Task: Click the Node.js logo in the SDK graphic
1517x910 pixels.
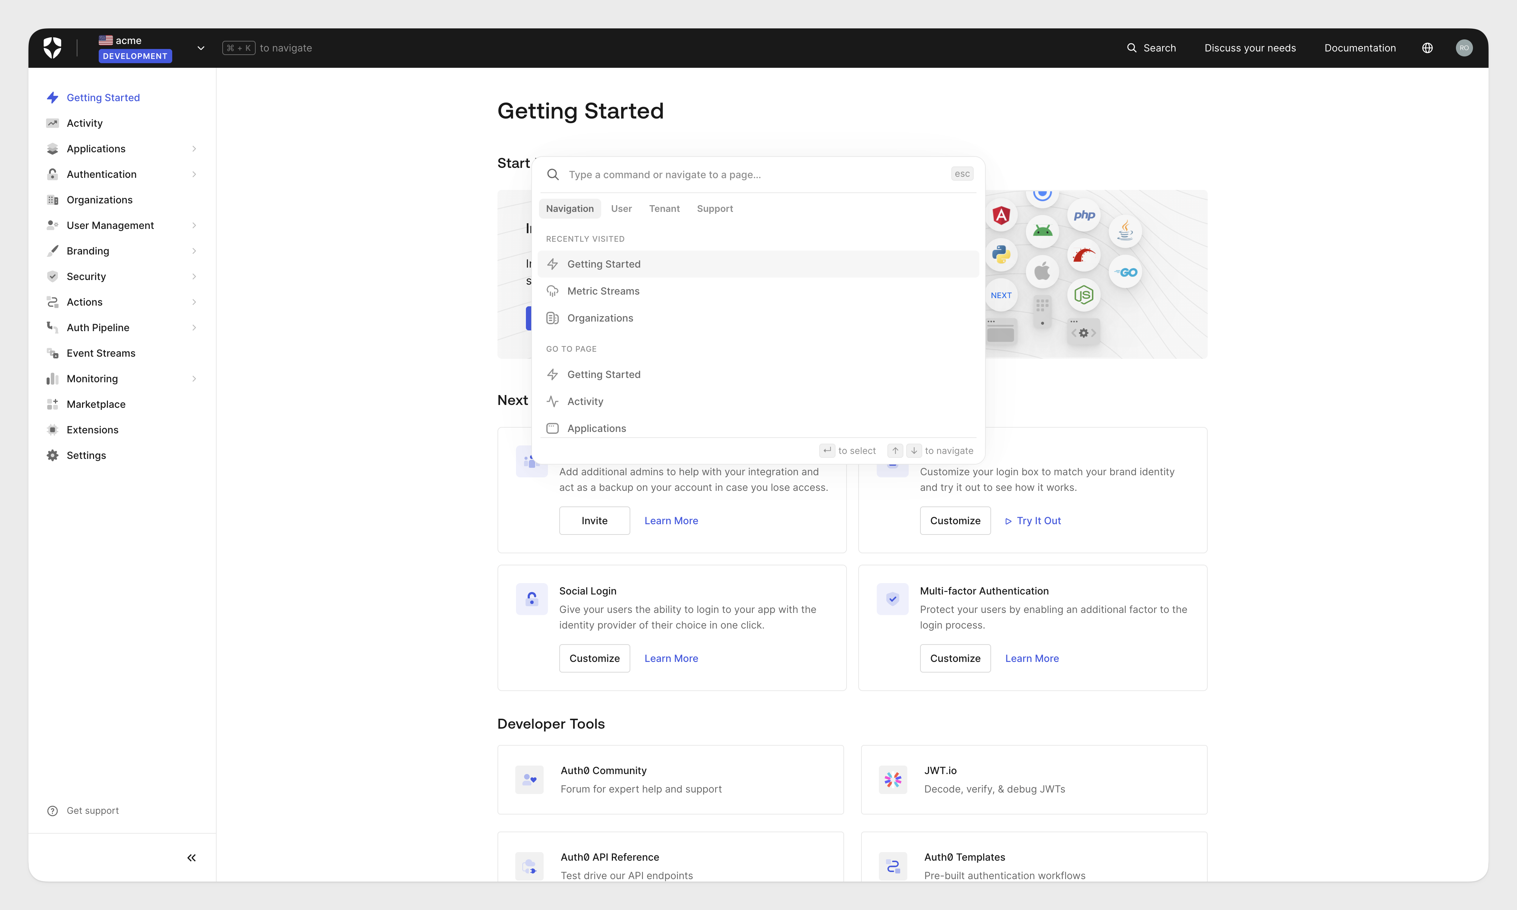Action: pyautogui.click(x=1084, y=296)
